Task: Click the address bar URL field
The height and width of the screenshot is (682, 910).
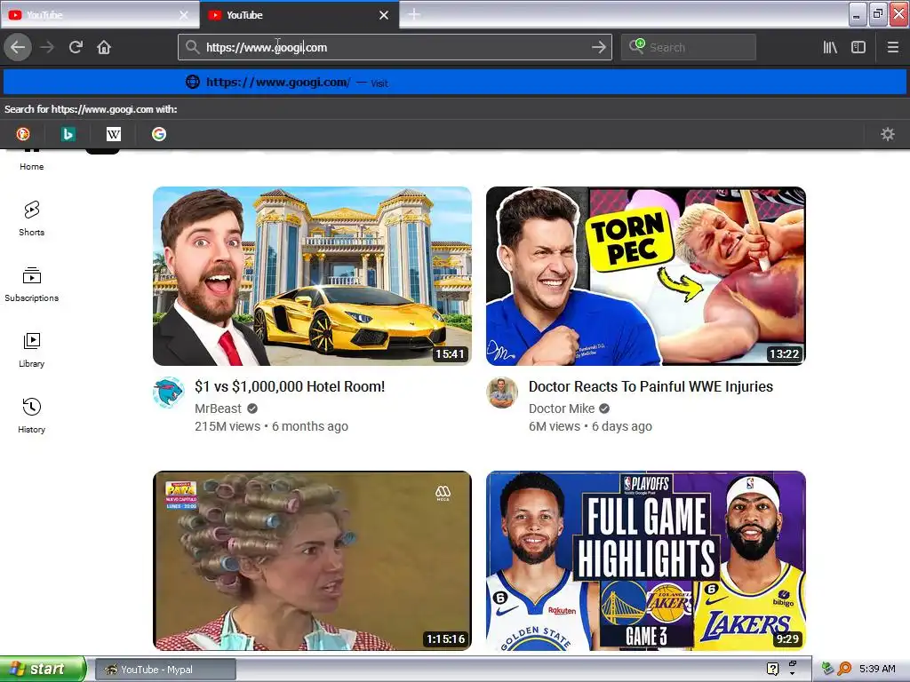Action: pyautogui.click(x=395, y=47)
